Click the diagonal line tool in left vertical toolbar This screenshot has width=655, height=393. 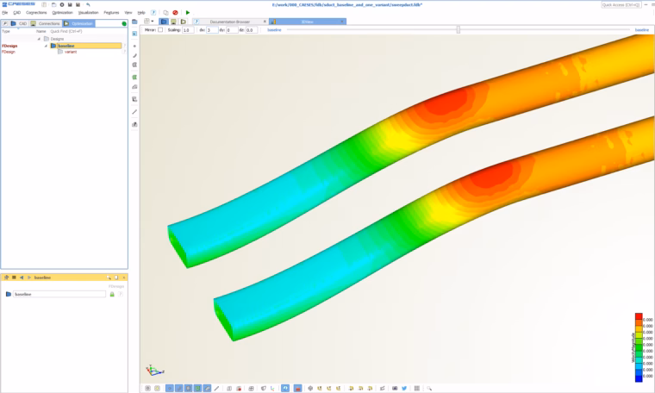[x=134, y=112]
